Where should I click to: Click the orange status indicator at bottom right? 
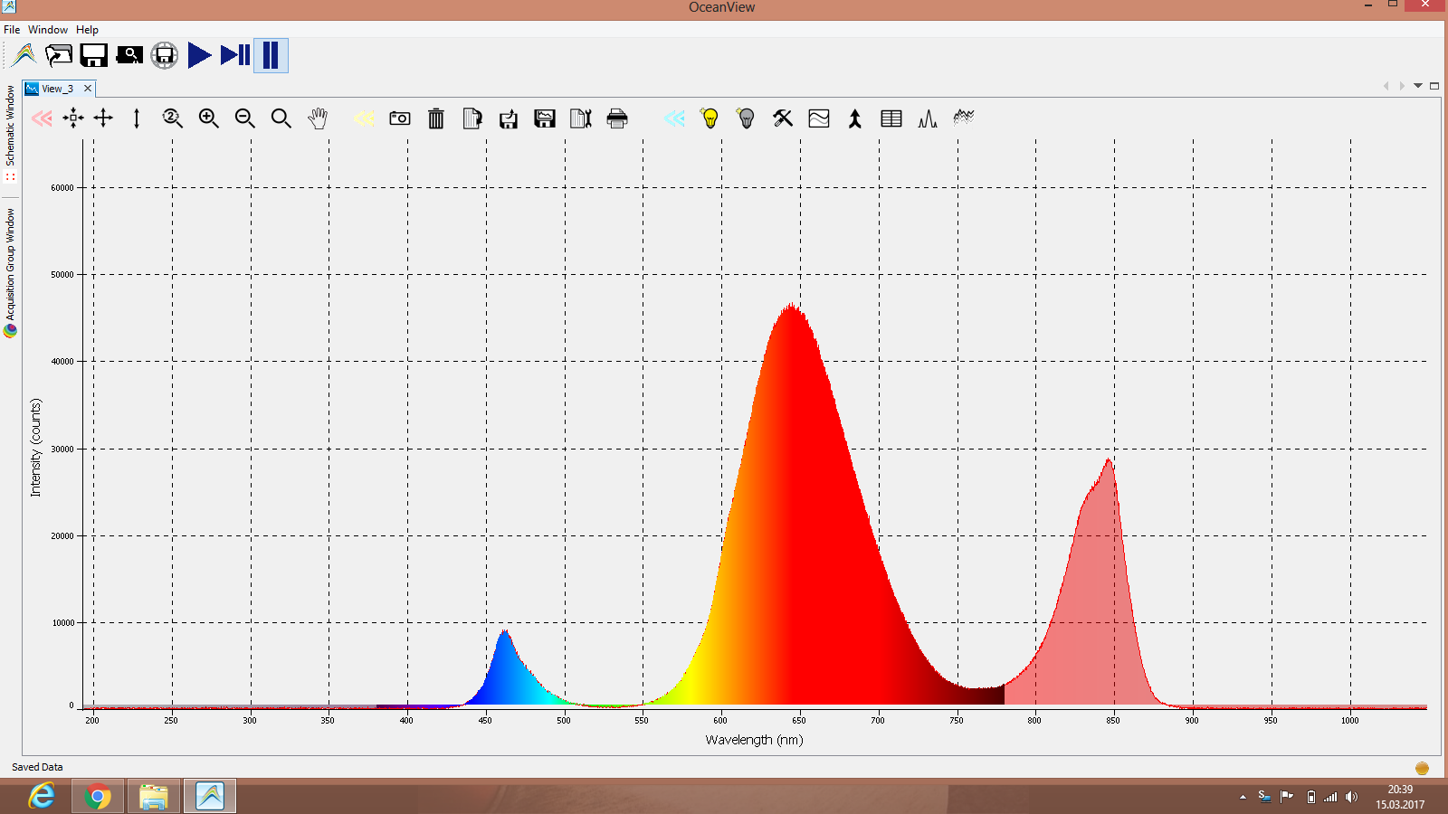click(x=1422, y=768)
